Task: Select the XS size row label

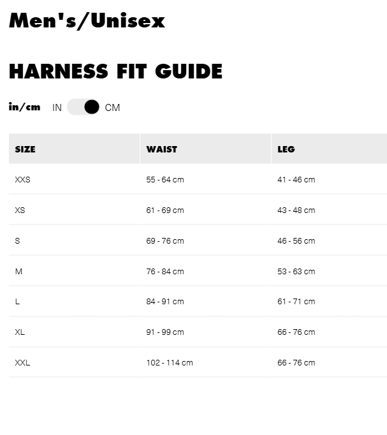Action: tap(20, 210)
